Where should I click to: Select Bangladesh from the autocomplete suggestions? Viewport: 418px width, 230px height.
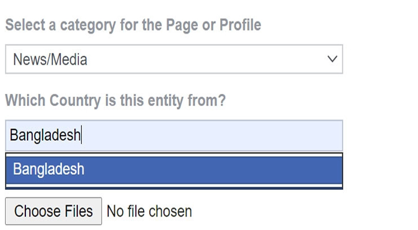pyautogui.click(x=48, y=170)
